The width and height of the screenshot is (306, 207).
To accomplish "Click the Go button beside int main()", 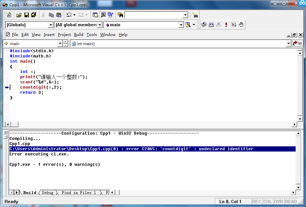I will tap(298, 43).
